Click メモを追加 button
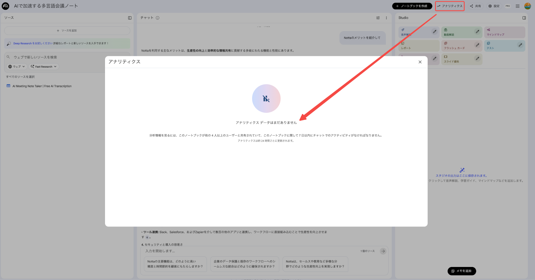This screenshot has height=280, width=535. 462,271
